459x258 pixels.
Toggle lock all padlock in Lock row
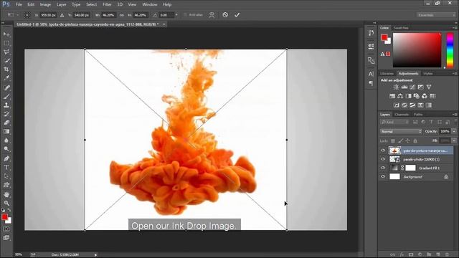[415, 140]
